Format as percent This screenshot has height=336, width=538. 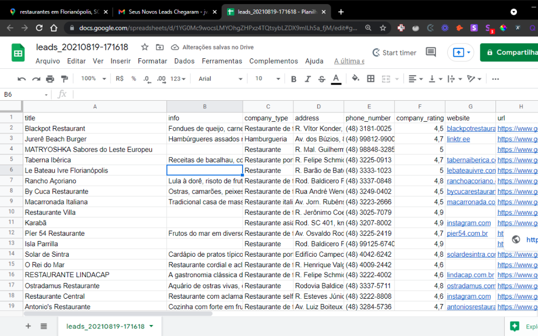pos(134,79)
